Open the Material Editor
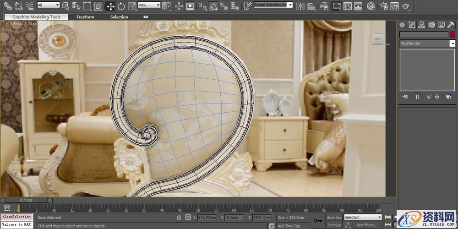 tap(371, 6)
